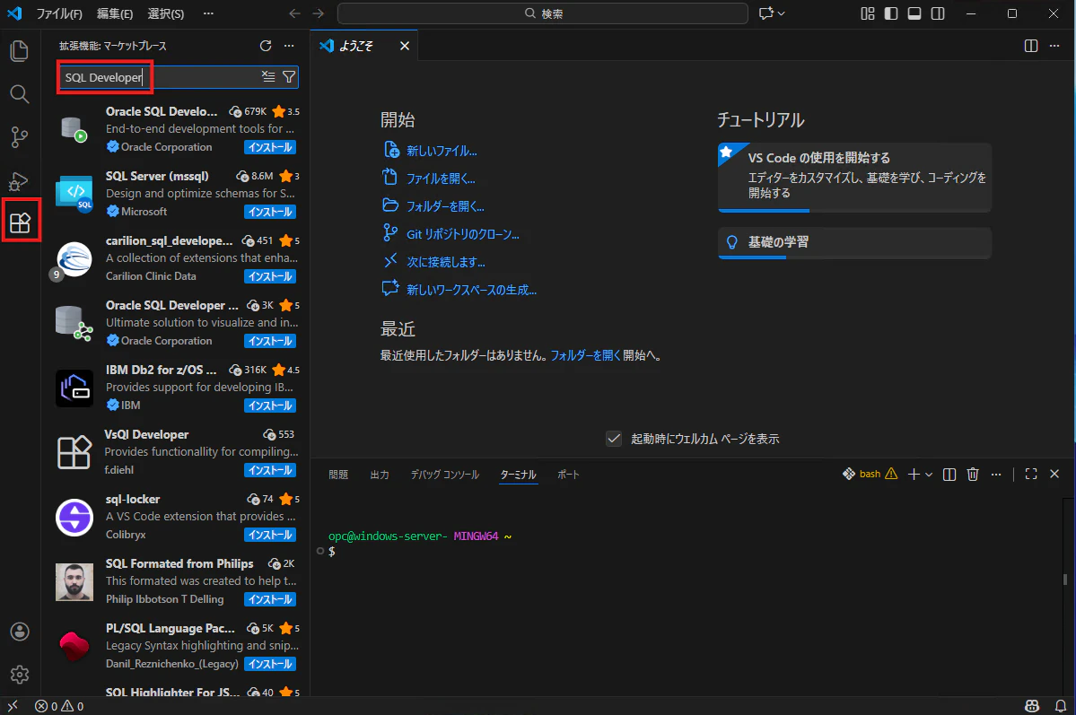The width and height of the screenshot is (1076, 715).
Task: Toggle the secondary side bar
Action: point(938,13)
